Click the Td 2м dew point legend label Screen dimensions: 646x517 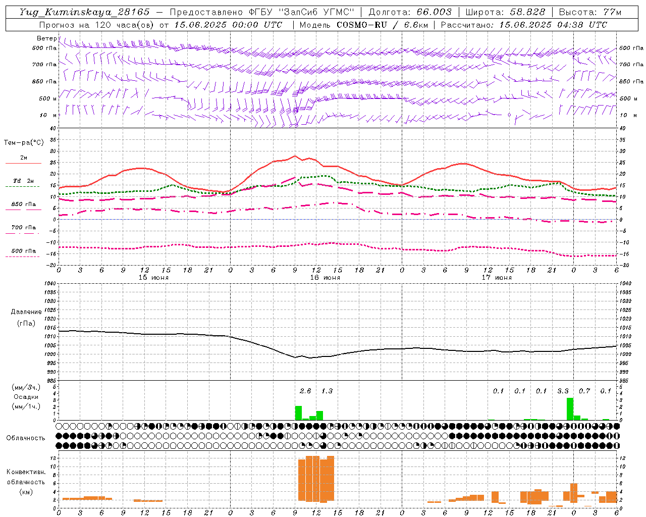pos(24,181)
